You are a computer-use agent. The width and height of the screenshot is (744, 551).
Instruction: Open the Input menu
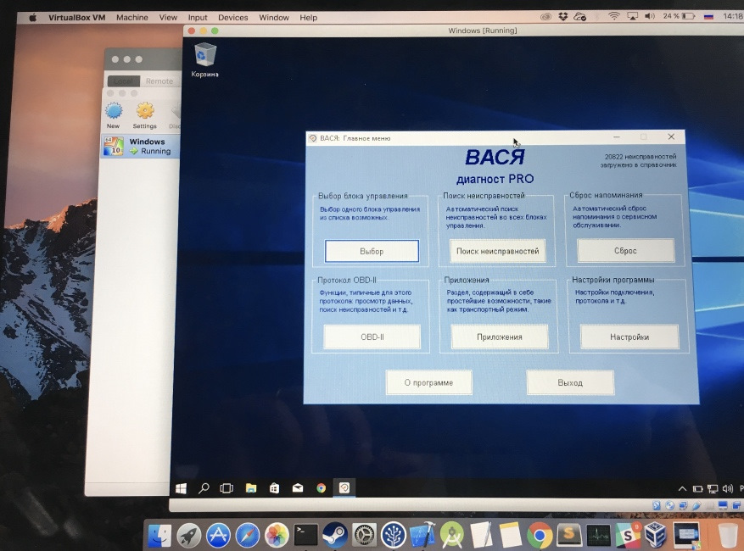[198, 18]
